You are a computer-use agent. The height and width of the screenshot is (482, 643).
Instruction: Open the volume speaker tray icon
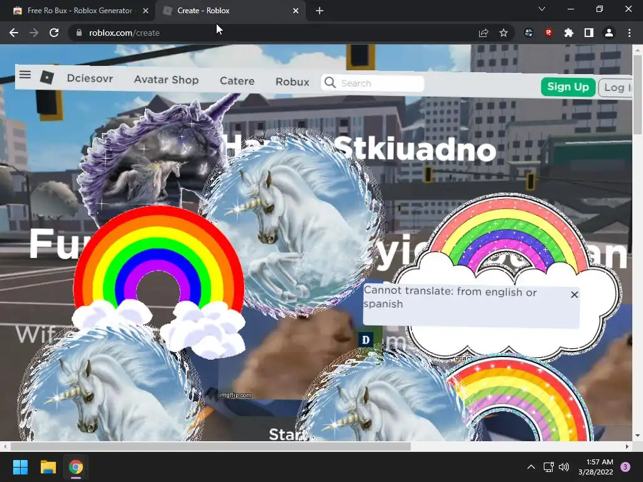click(x=565, y=467)
